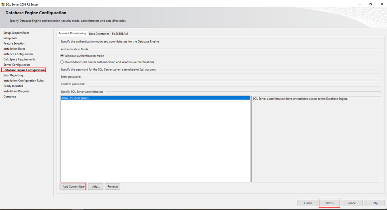Click Server Configuration step in sidebar
Image resolution: width=387 pixels, height=210 pixels.
tap(16, 65)
